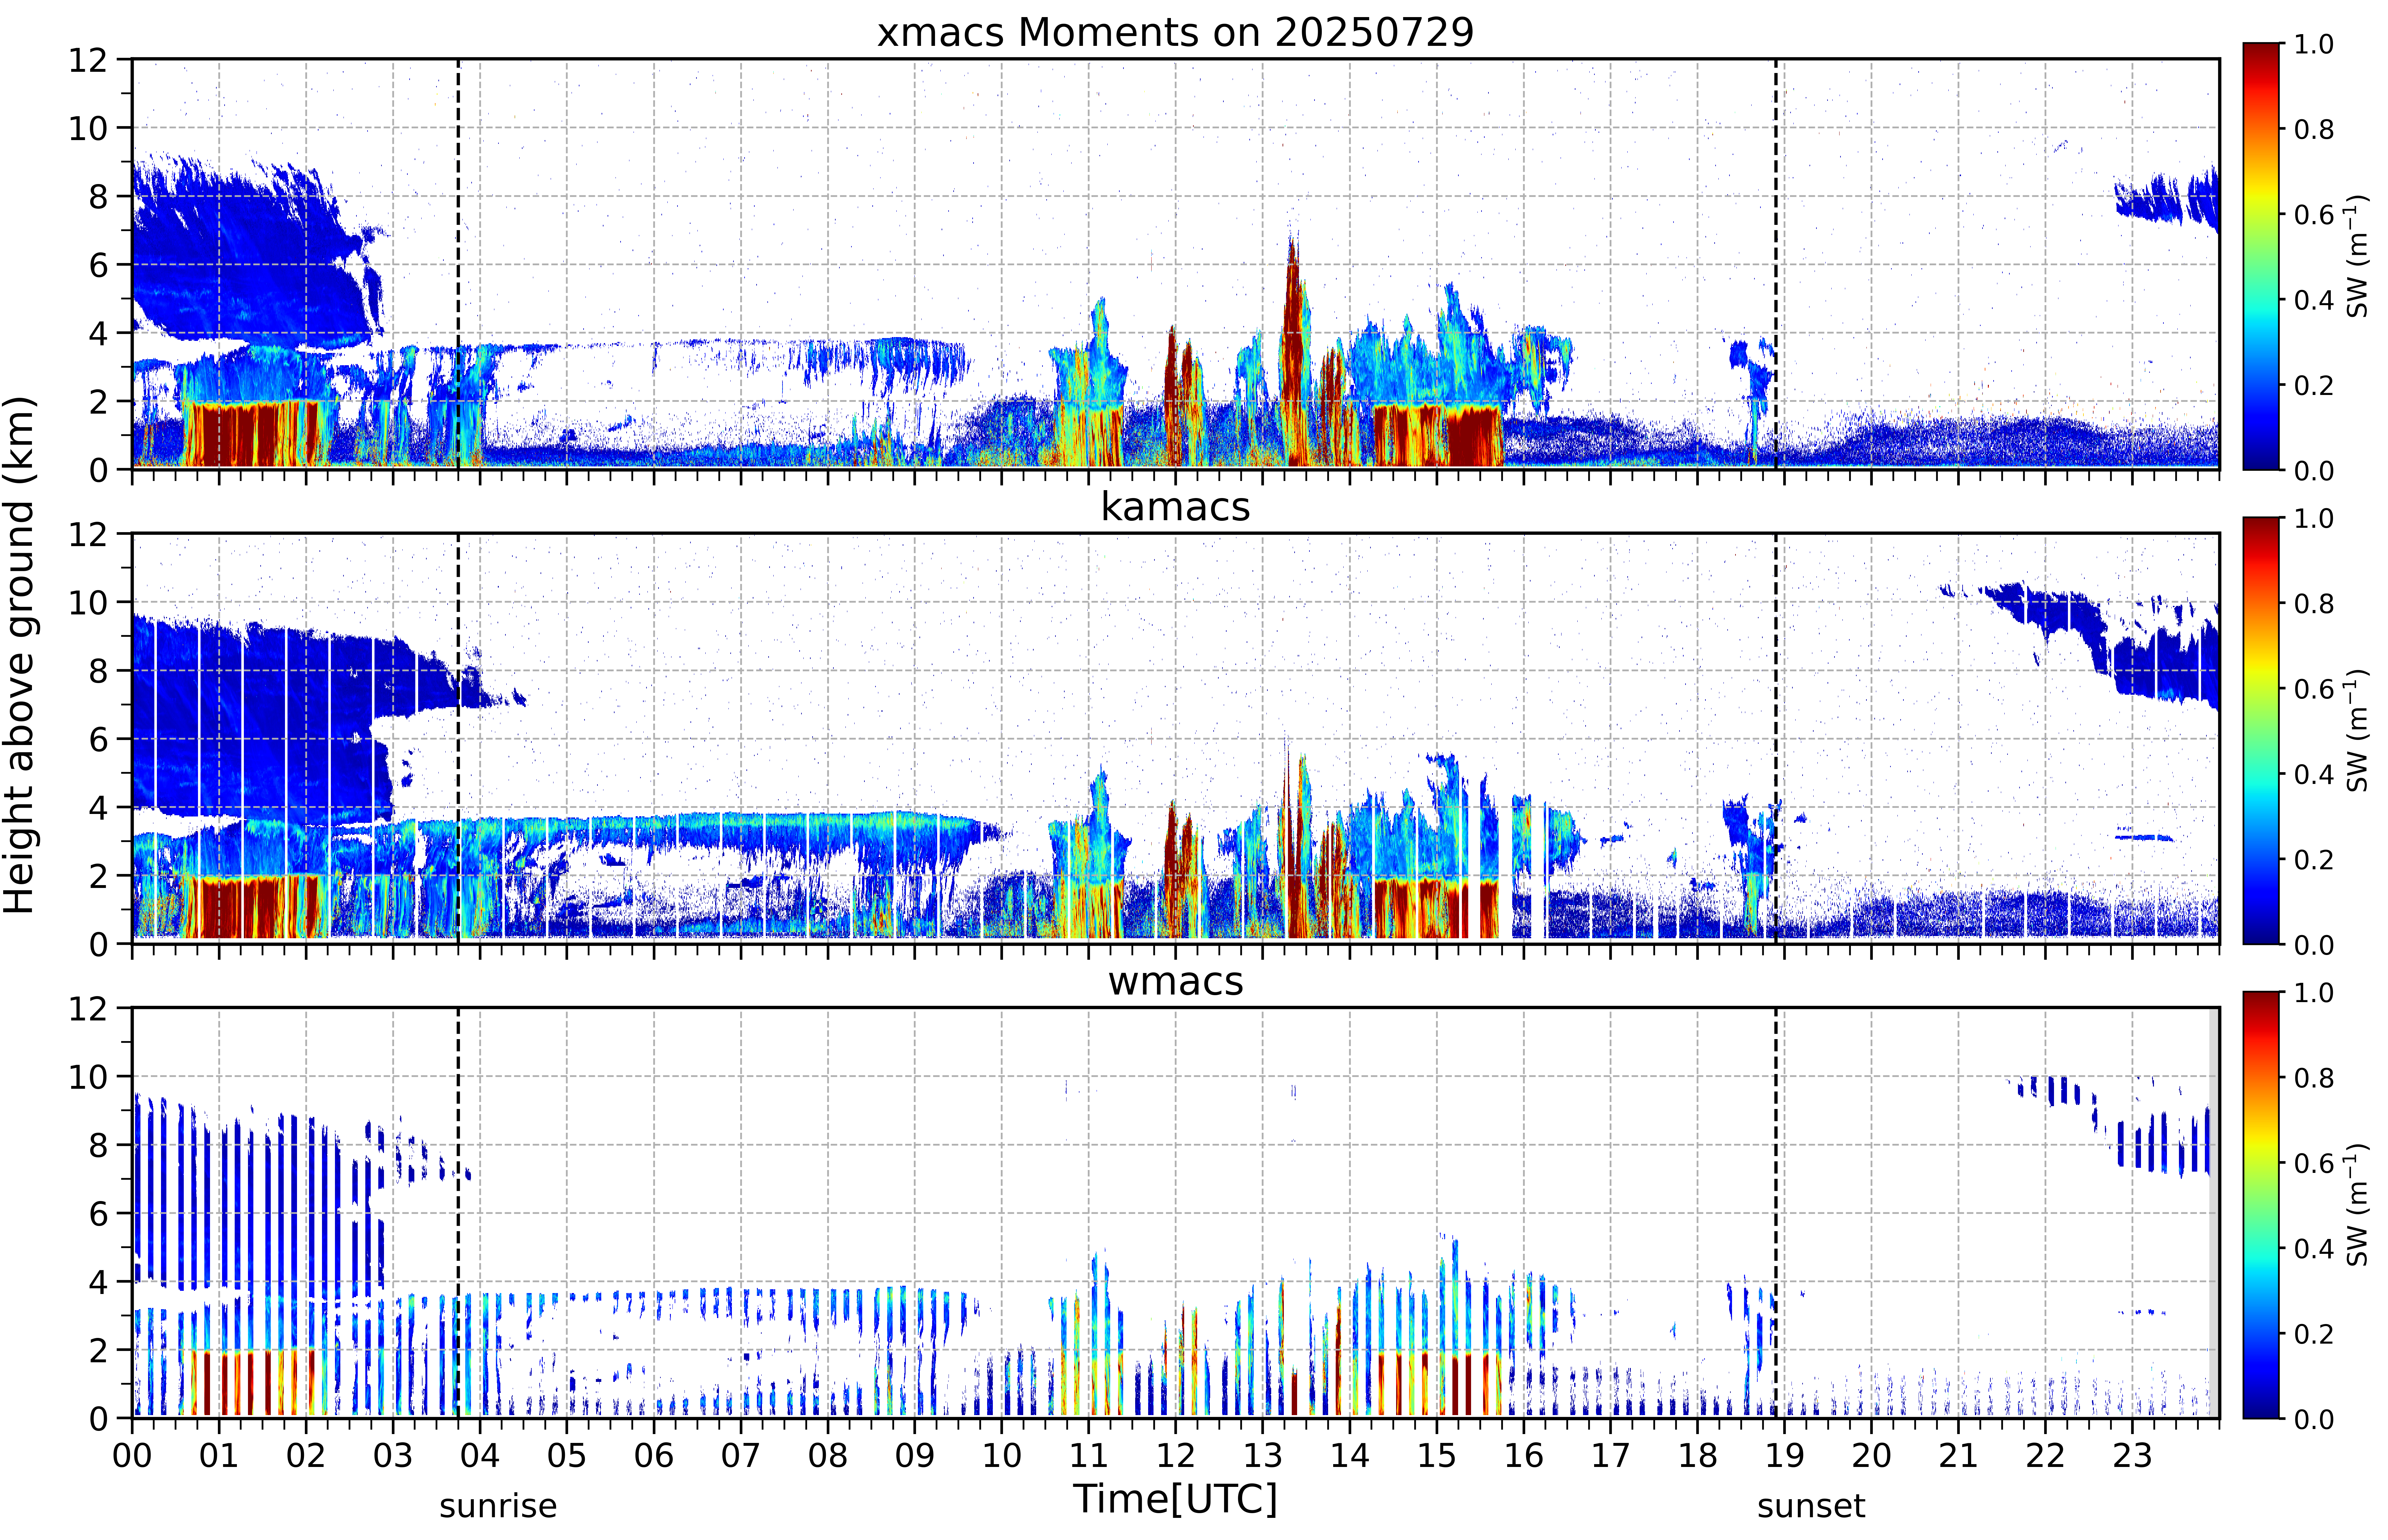The image size is (2388, 1540).
Task: Click the 'Time[UTC]' x-axis label
Action: point(1175,1499)
